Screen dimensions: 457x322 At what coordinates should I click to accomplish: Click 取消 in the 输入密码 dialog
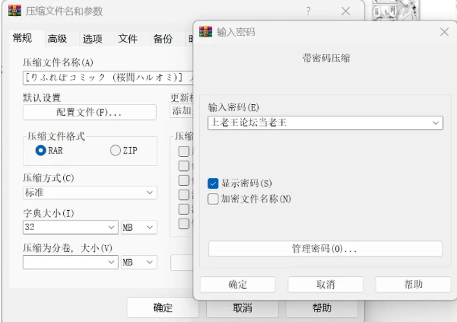(326, 284)
